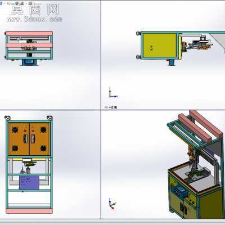Select the blue mount under the top-left view model
Image resolution: width=225 pixels, height=225 pixels.
click(29, 62)
